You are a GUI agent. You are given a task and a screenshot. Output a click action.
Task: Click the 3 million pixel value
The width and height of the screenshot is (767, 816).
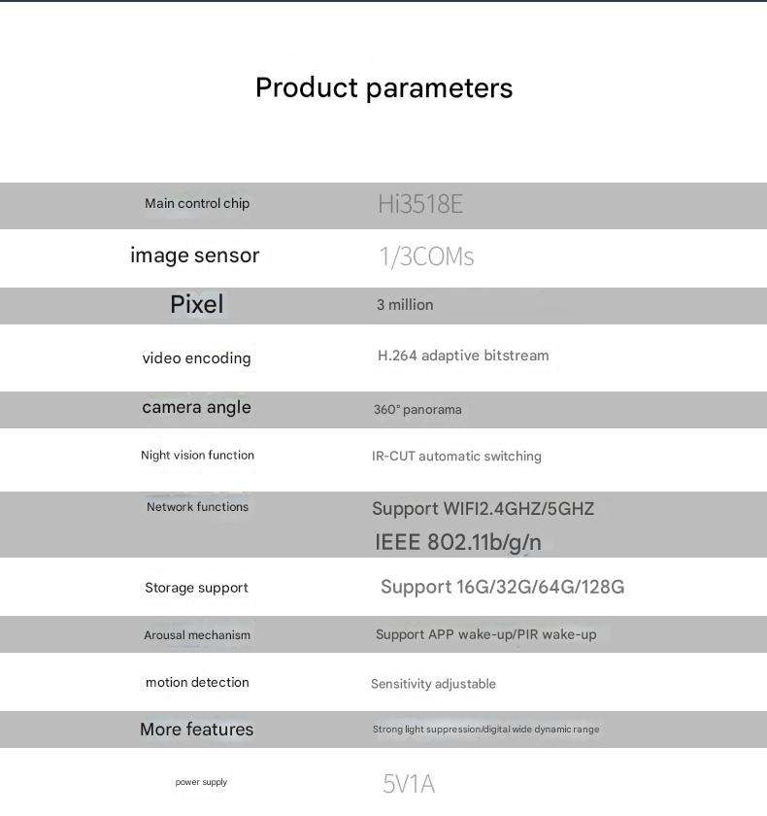(405, 305)
